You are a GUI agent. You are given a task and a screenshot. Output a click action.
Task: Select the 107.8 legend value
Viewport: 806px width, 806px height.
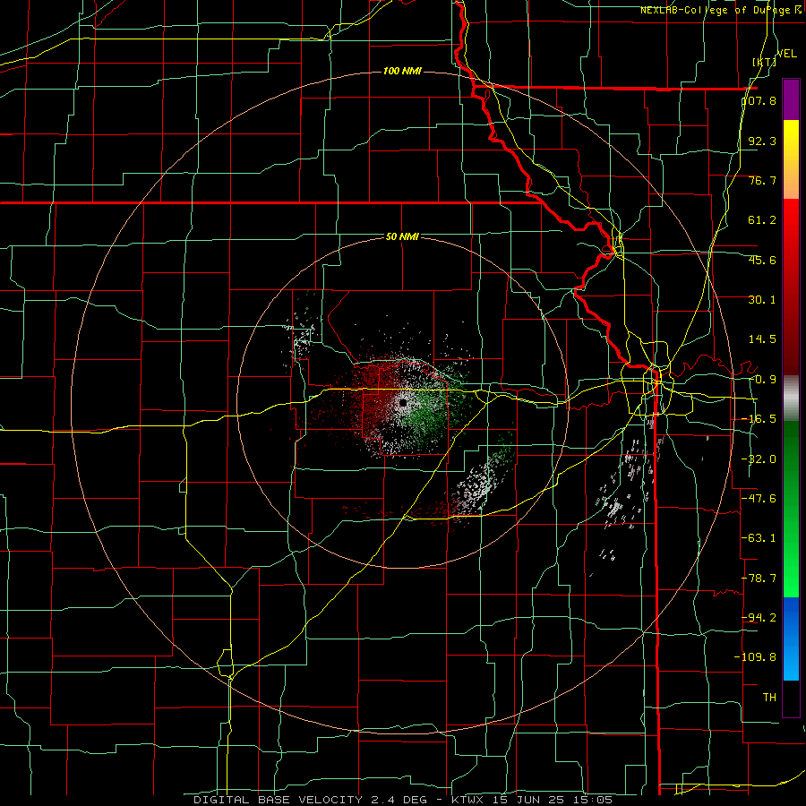click(x=759, y=100)
